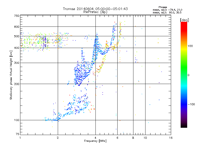Click the '[deg]' colorbar unit label
Viewport: 201px width, 150px height.
tap(184, 20)
